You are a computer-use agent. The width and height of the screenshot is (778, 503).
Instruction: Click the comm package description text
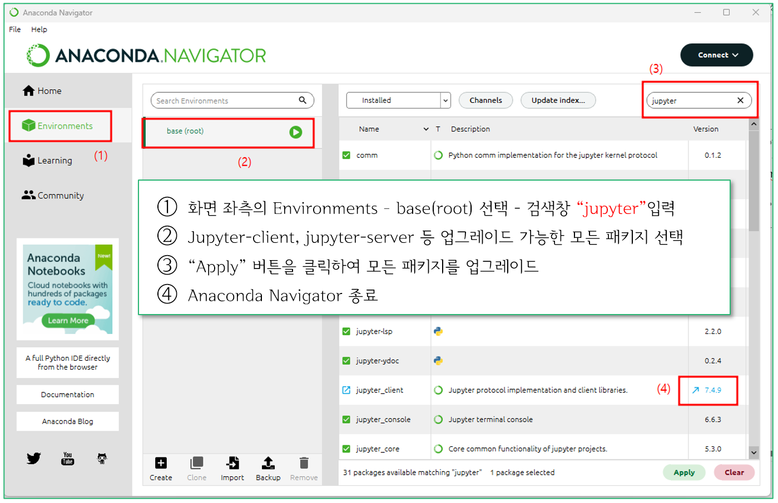click(553, 155)
